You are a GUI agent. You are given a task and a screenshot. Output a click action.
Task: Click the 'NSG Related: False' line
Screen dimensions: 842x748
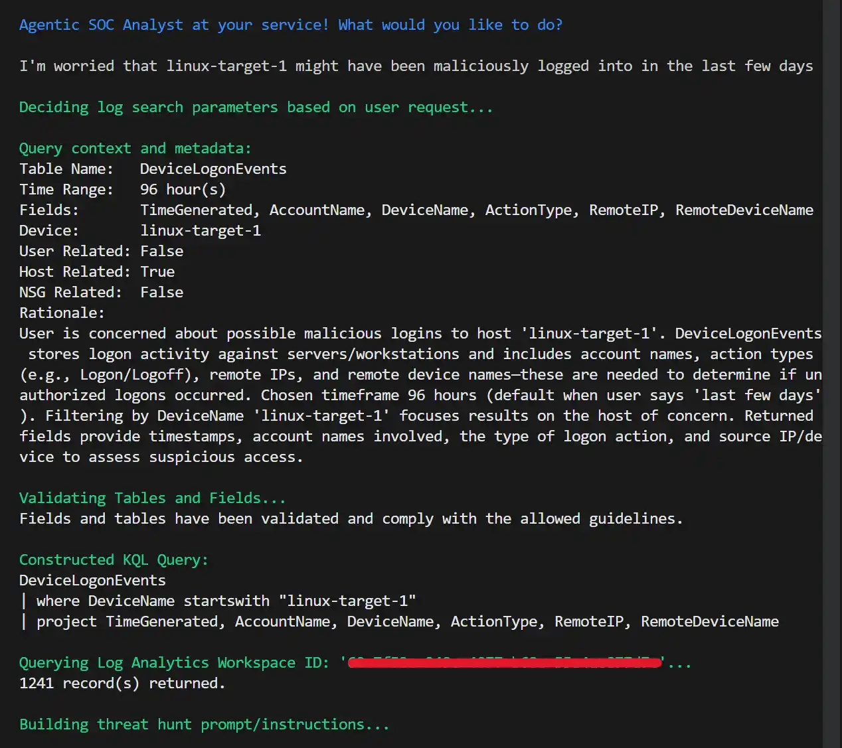coord(102,293)
